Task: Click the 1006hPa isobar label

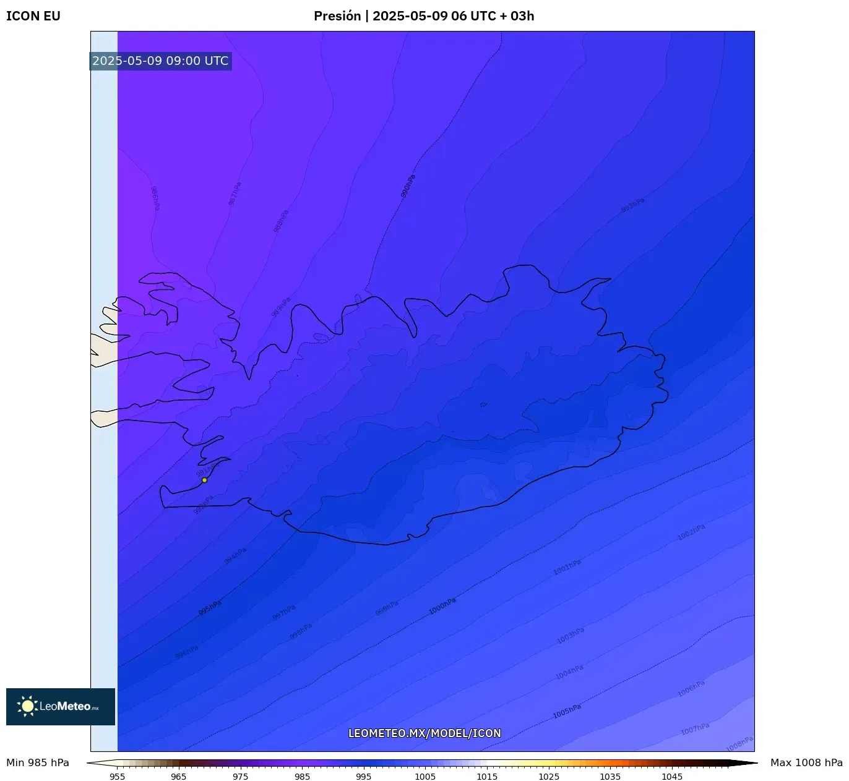Action: (691, 689)
